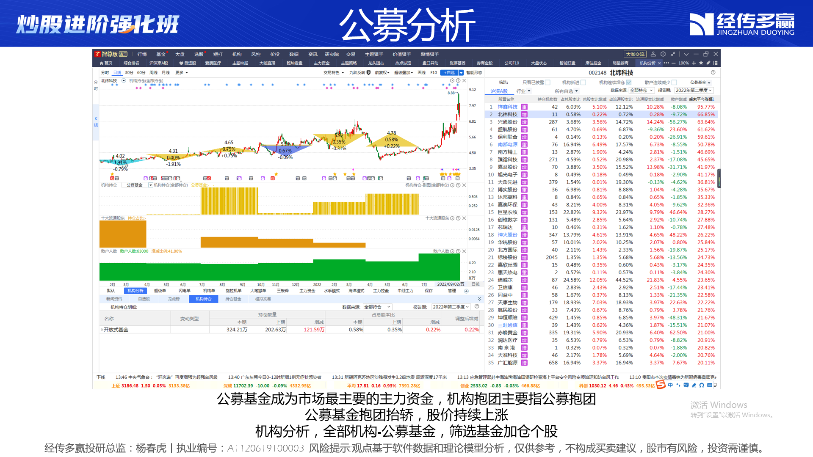Open the 基金 menu

161,54
